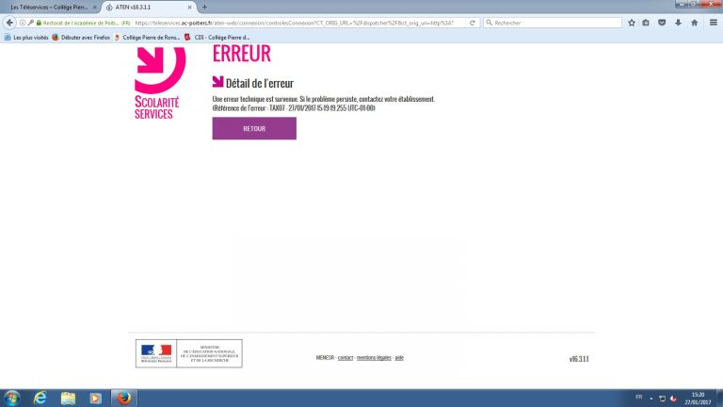Open Windows Media Player from the taskbar
This screenshot has width=723, height=407.
tap(95, 398)
